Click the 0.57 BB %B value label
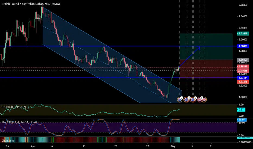This screenshot has height=149, width=253. [x=241, y=109]
